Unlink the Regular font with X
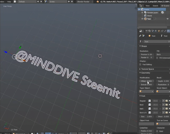The height and width of the screenshot is (134, 170). pos(169,101)
